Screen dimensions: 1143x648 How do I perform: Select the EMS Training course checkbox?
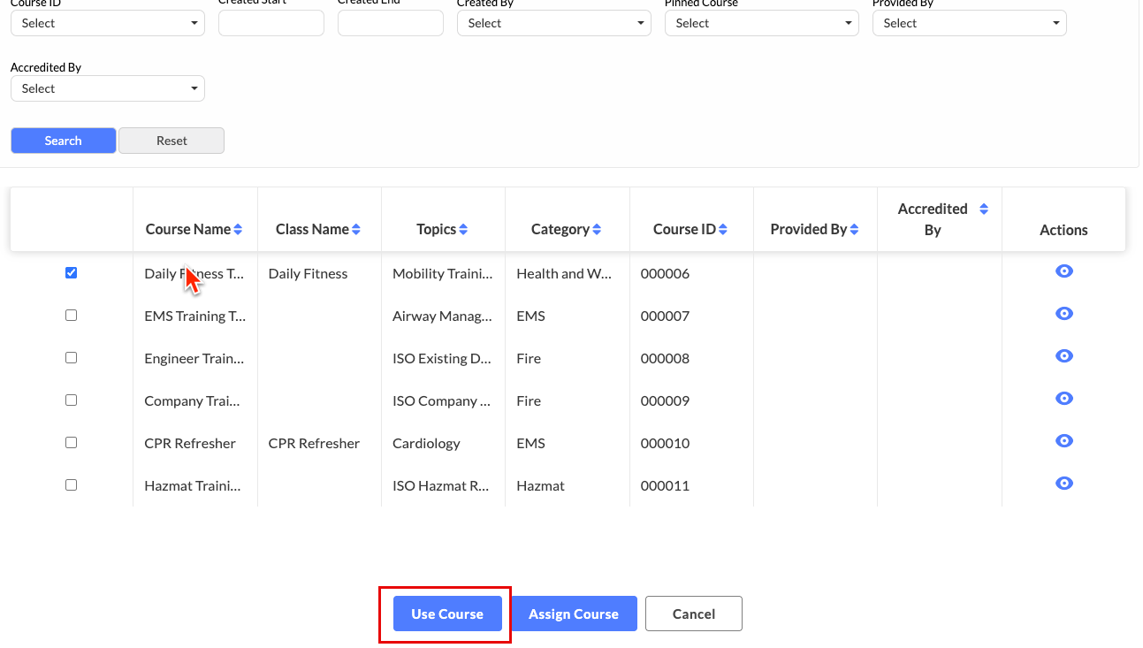72,316
